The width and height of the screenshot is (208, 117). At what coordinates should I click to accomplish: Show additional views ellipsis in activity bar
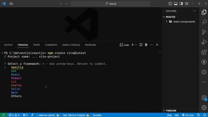[x=204, y=82]
